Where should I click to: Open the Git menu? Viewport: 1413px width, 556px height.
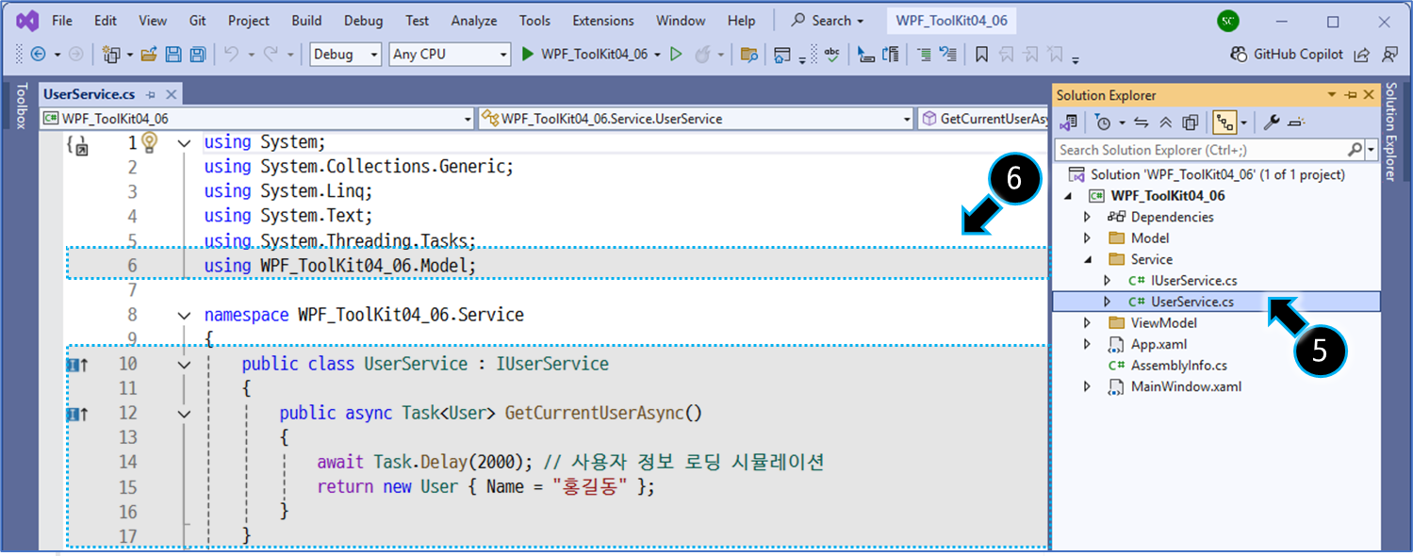point(197,21)
